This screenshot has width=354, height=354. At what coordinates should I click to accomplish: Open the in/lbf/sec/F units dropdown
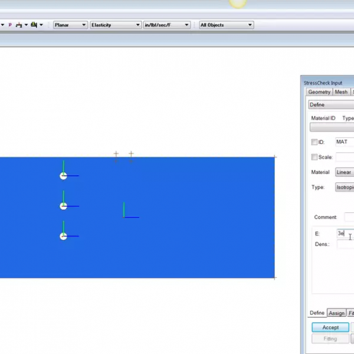pos(167,25)
